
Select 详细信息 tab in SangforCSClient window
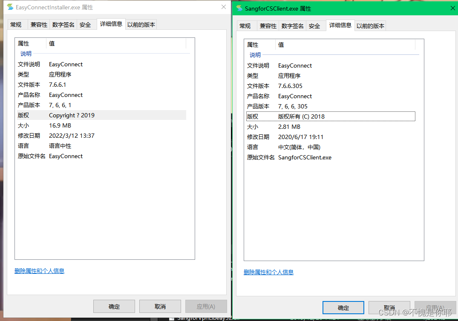(340, 25)
